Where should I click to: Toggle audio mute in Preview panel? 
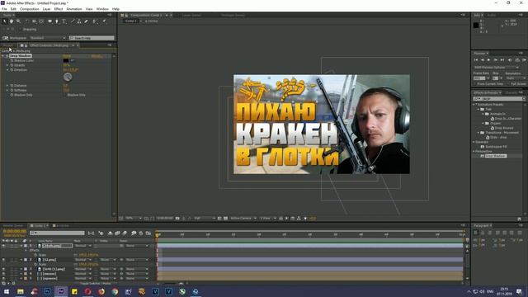coord(510,60)
